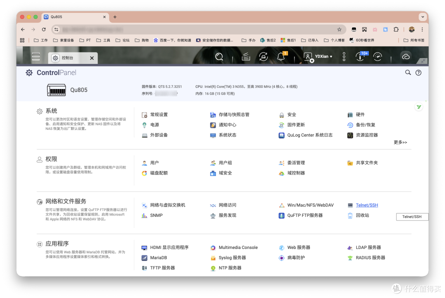Open Syslog 服务器 settings
This screenshot has height=298, width=445.
tap(228, 258)
